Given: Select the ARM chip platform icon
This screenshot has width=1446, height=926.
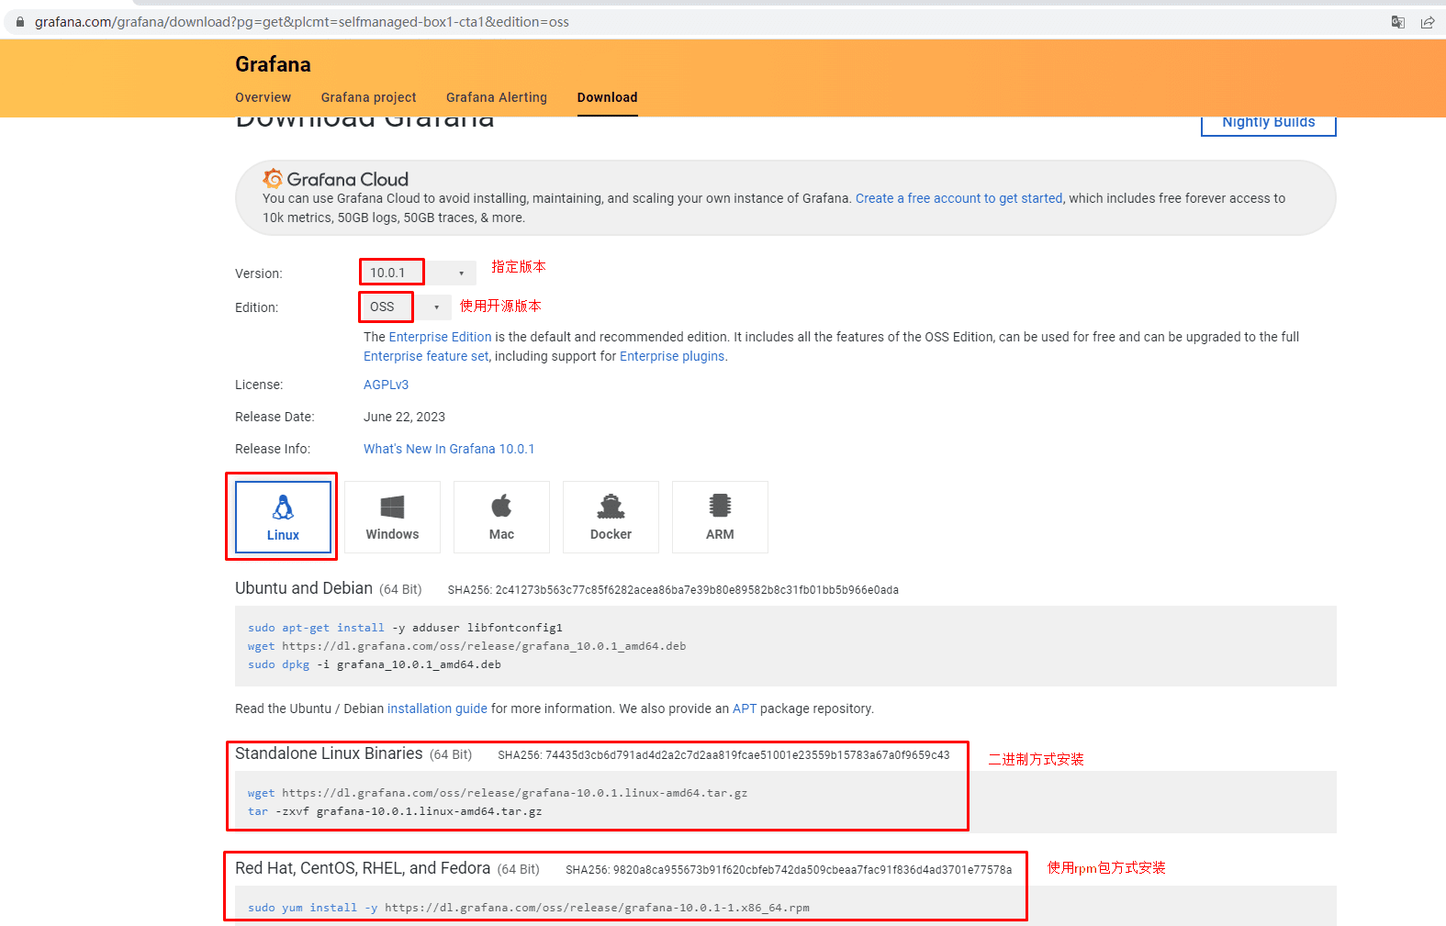Looking at the screenshot, I should pos(720,506).
